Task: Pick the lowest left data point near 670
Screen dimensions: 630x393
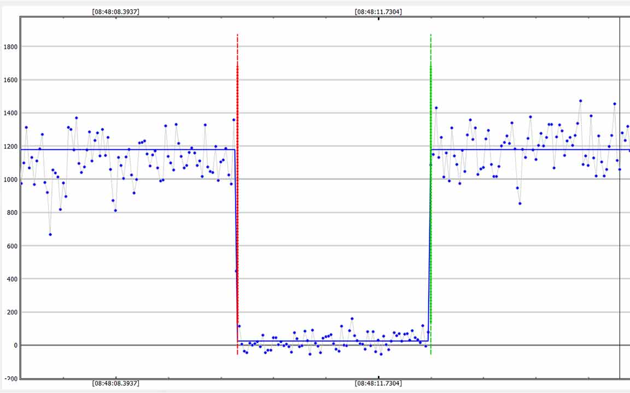Action: [50, 234]
